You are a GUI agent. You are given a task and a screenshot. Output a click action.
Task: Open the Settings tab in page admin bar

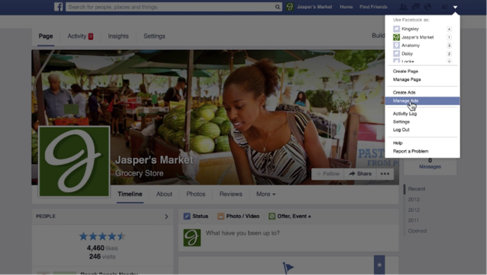(154, 36)
